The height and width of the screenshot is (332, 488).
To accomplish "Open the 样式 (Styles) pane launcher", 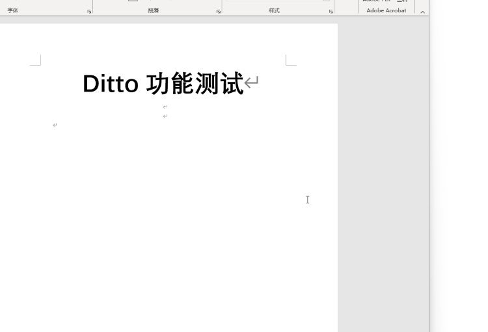I will [x=331, y=12].
